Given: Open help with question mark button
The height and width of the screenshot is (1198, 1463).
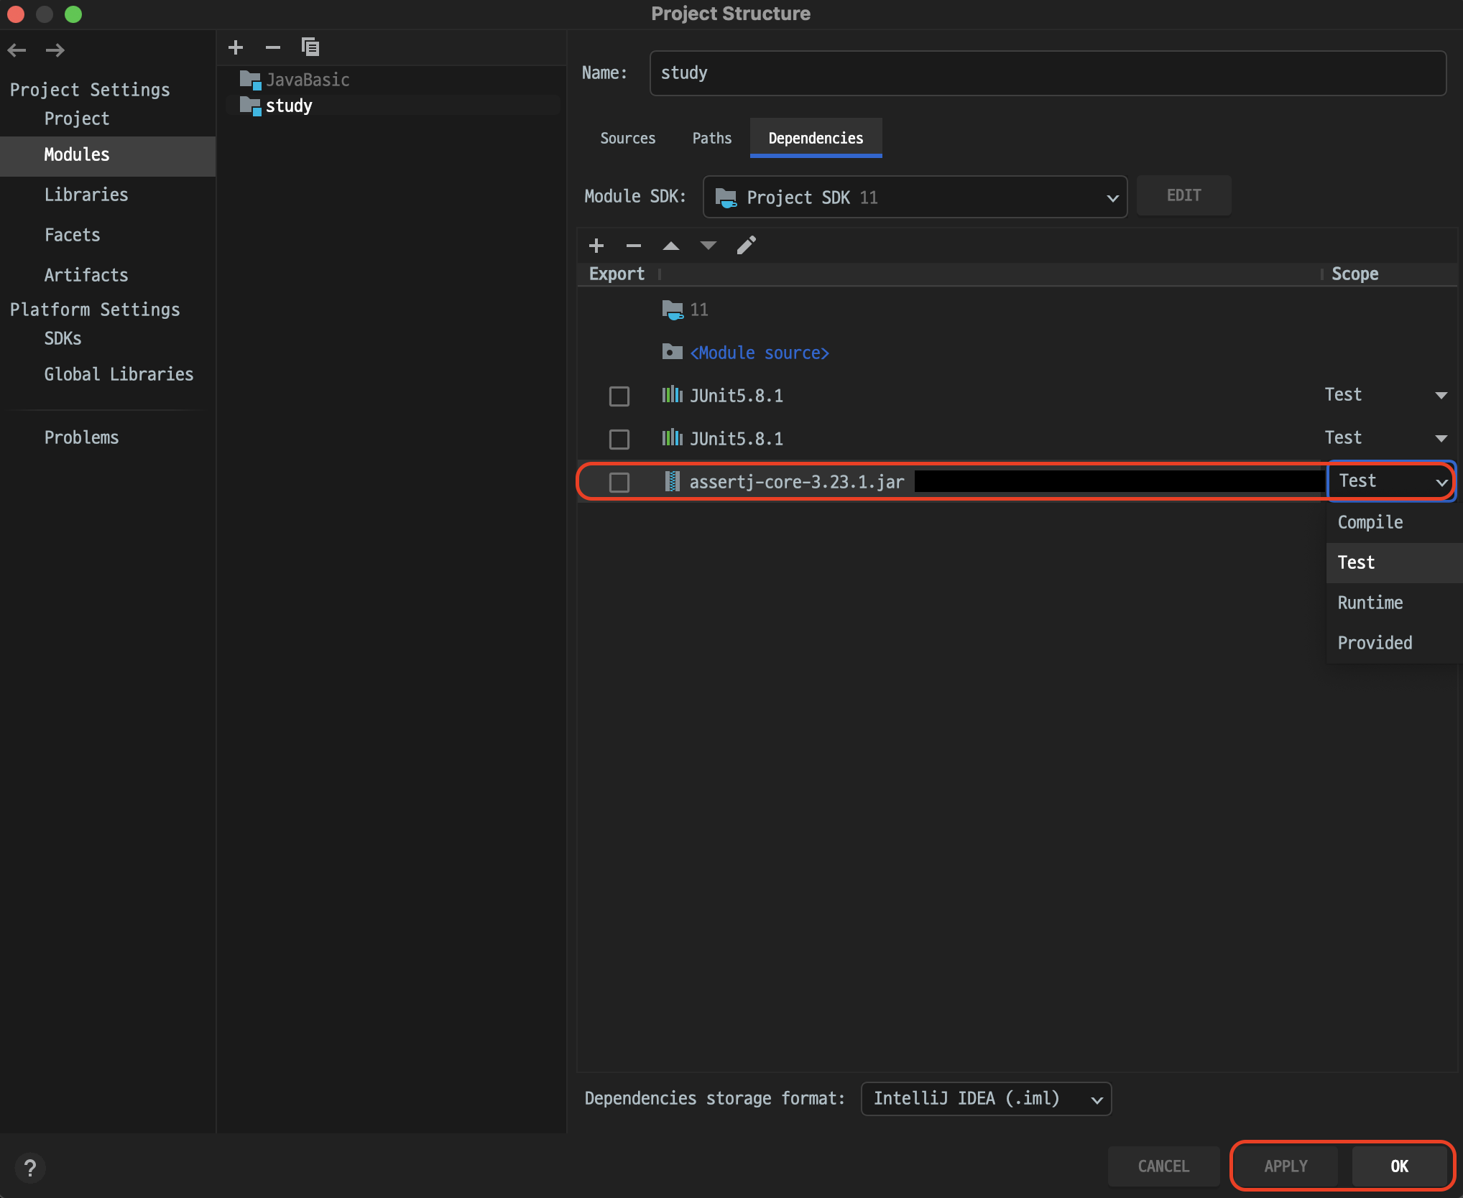Looking at the screenshot, I should (30, 1168).
